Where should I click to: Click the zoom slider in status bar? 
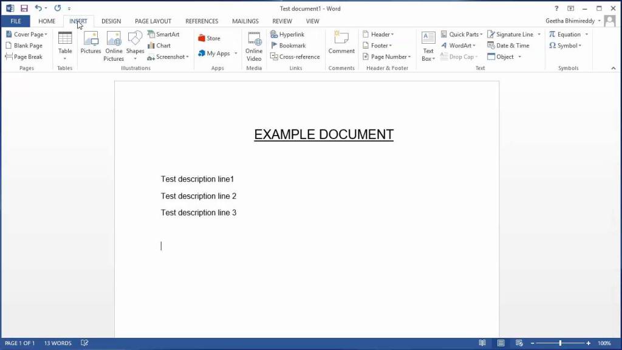(560, 343)
